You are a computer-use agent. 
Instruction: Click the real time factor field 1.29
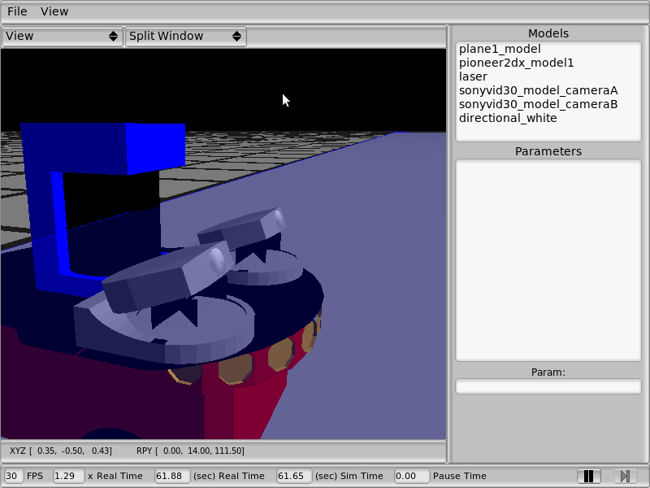(69, 476)
